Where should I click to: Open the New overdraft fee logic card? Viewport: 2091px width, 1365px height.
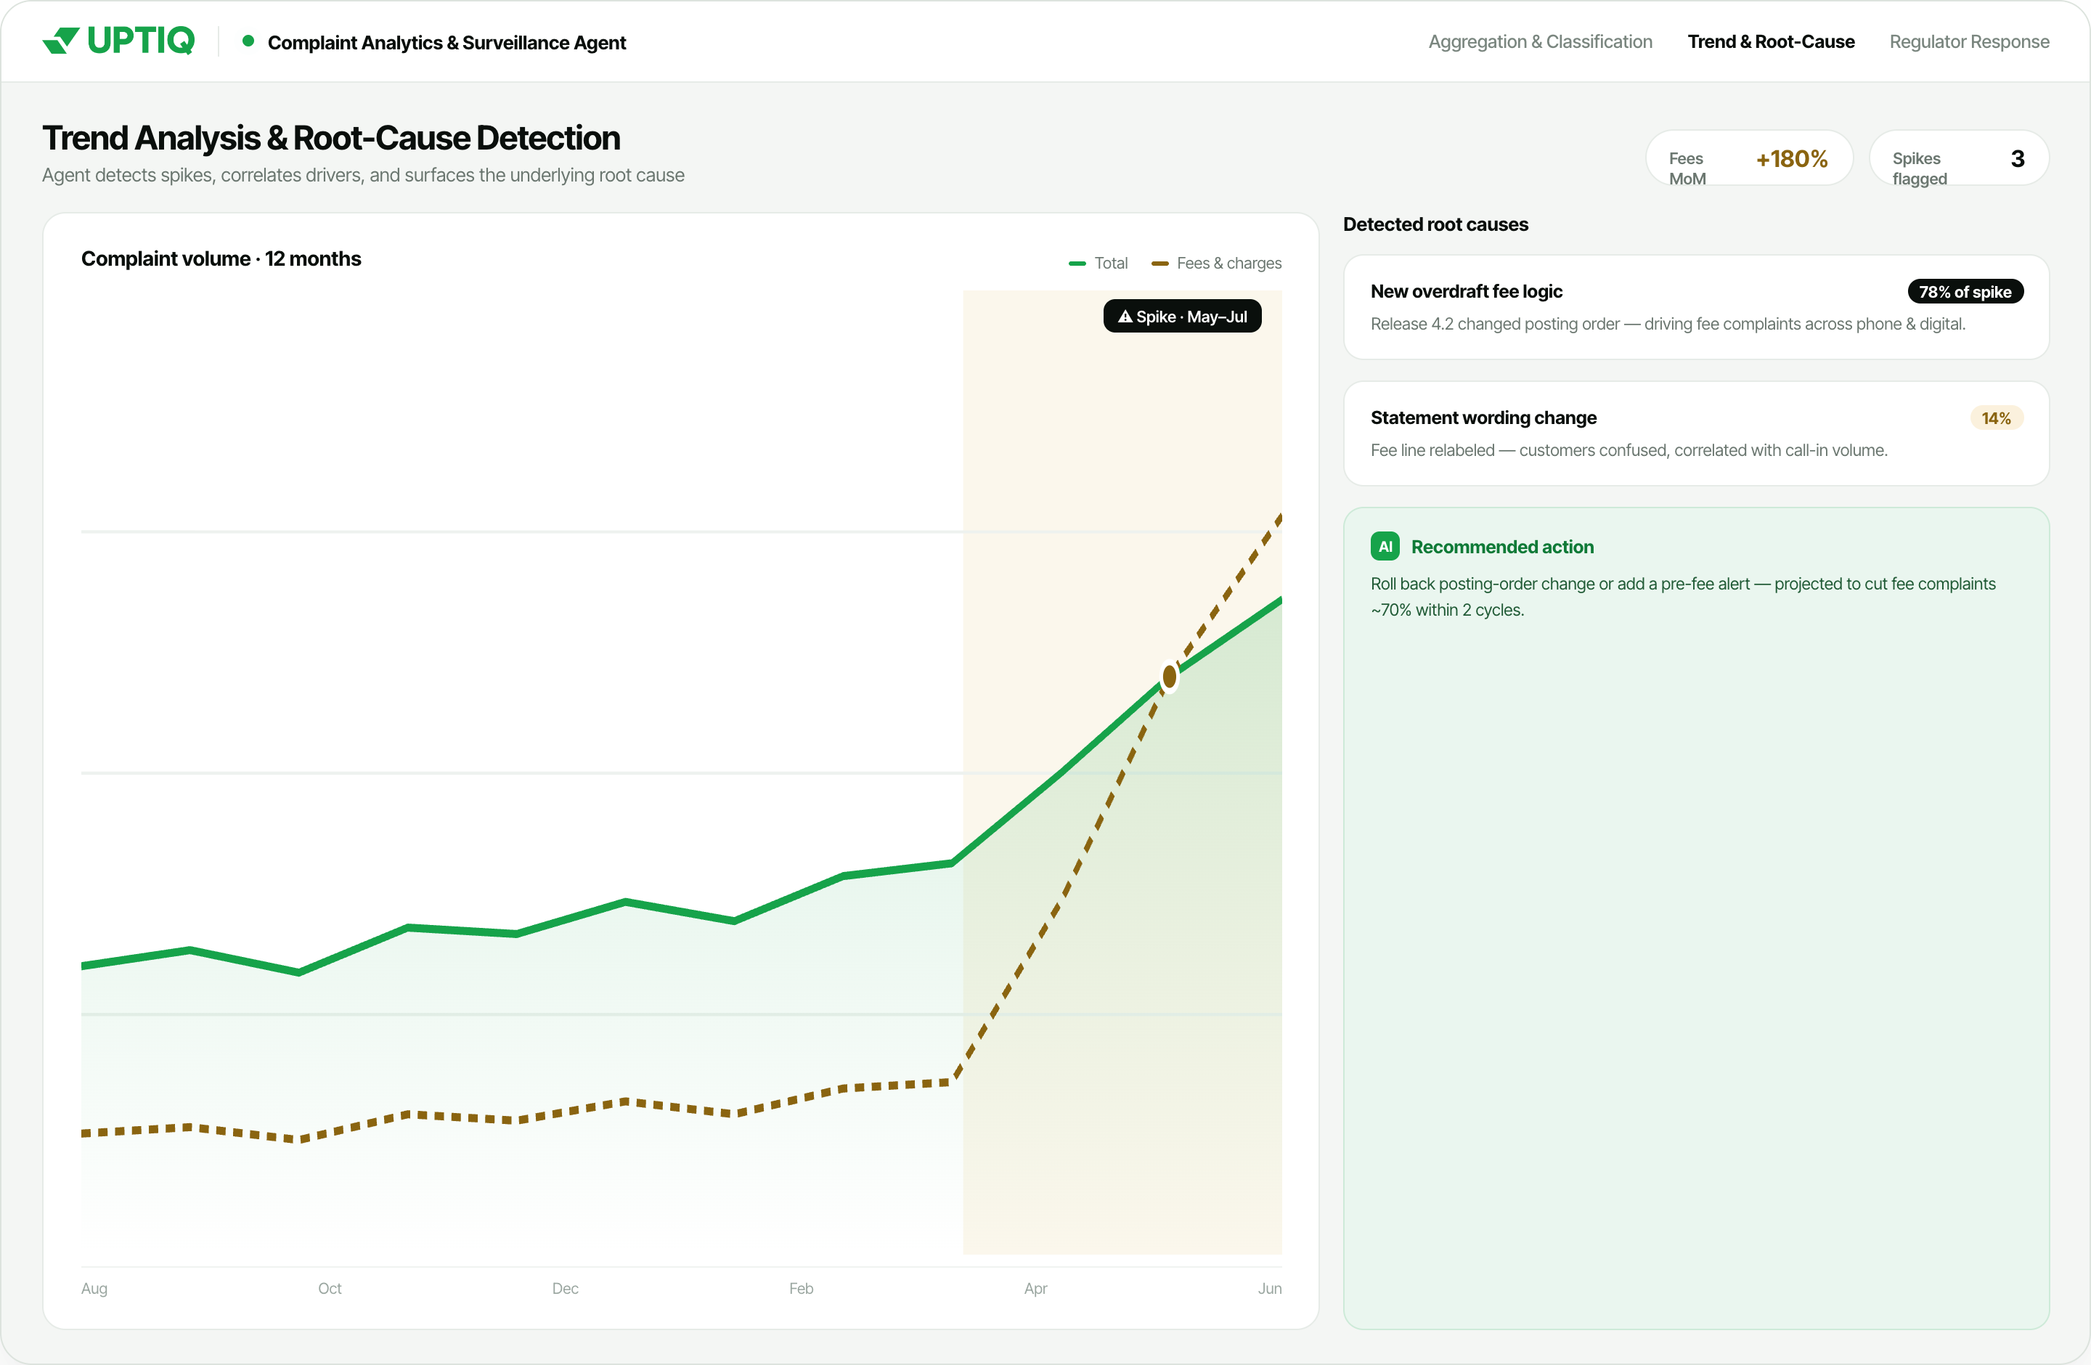click(x=1695, y=306)
